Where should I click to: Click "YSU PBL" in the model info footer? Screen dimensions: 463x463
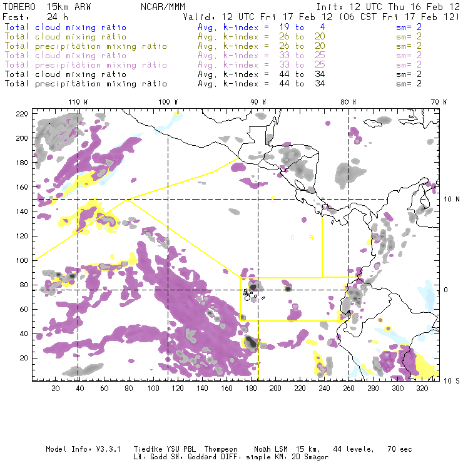tap(181, 449)
